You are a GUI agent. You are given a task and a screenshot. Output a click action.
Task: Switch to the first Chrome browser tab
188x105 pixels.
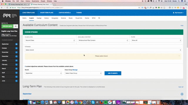[x=19, y=4]
